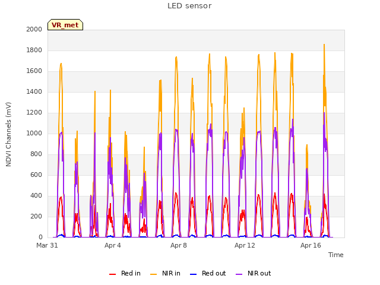The image size is (380, 285).
Task: Click the red Red in legend swatch
Action: pos(112,274)
